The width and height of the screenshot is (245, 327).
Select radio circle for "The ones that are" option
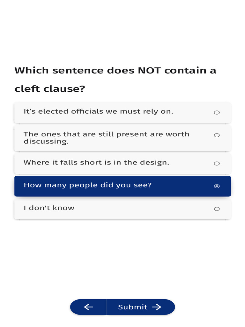coord(217,135)
